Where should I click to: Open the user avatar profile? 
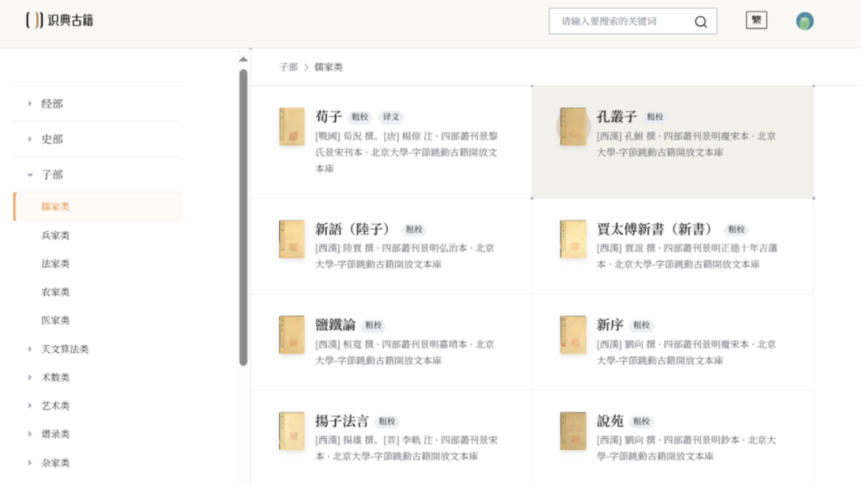tap(804, 21)
